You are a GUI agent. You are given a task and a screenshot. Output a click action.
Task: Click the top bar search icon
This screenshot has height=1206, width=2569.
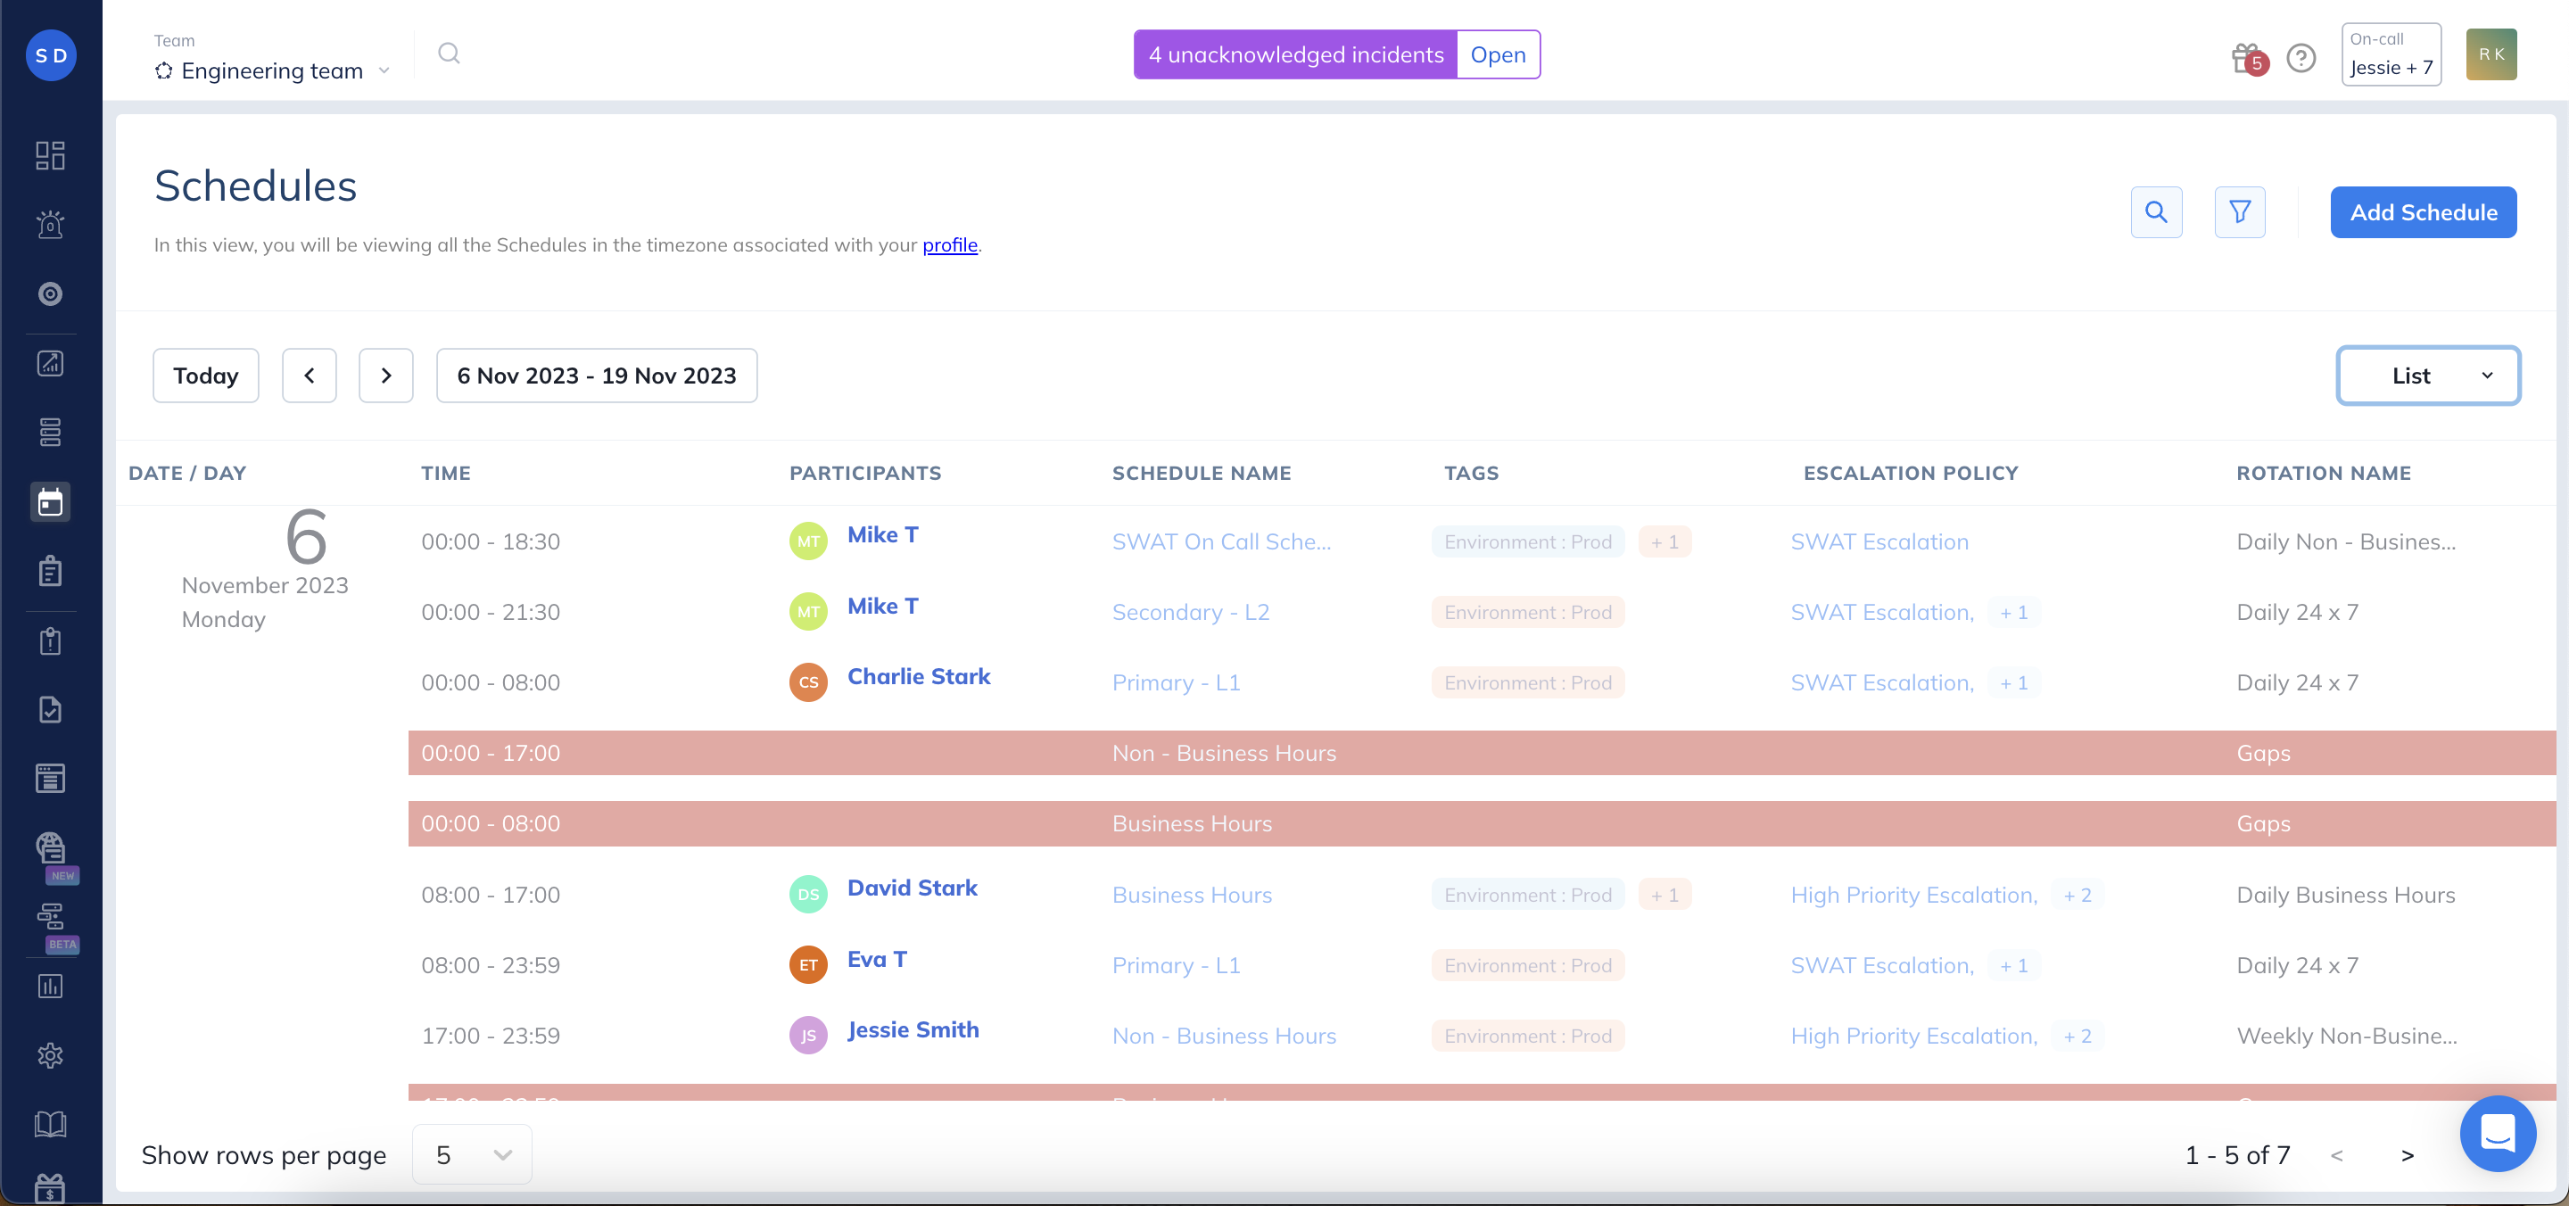(x=449, y=54)
